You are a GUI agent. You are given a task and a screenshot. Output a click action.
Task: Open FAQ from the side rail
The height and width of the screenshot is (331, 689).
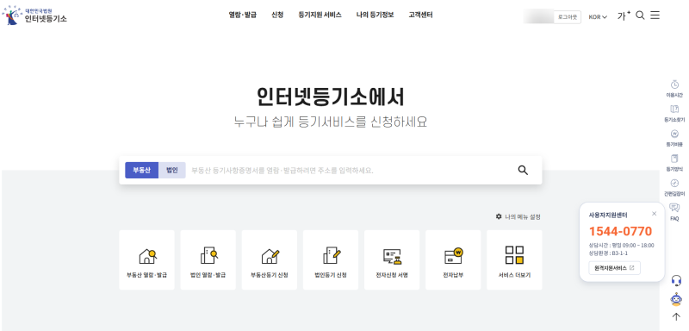tap(674, 212)
